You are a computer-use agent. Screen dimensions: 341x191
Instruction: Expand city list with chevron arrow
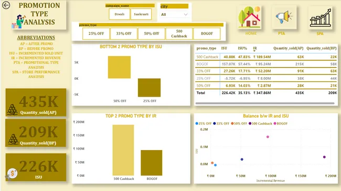[x=186, y=15]
